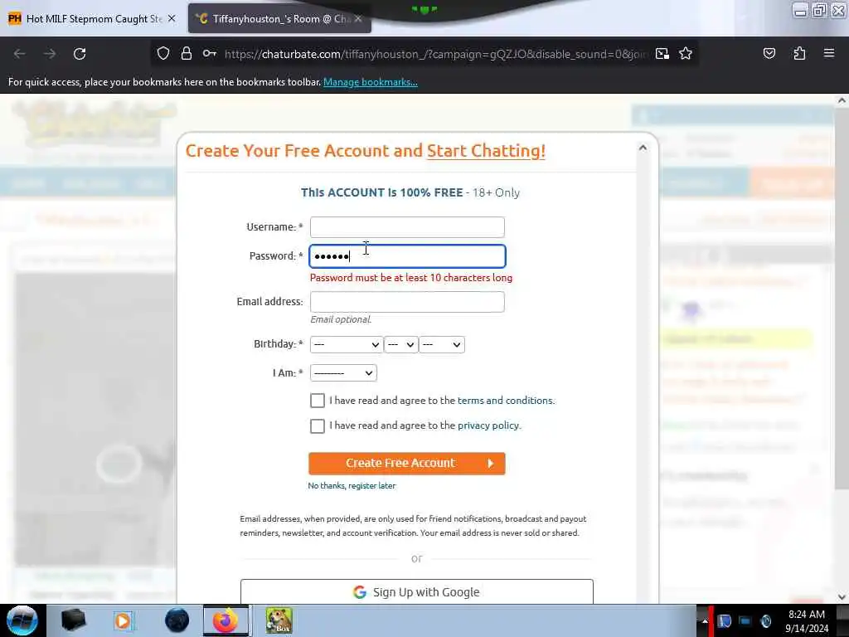Collapse the signup dialog with the caret

click(x=643, y=148)
